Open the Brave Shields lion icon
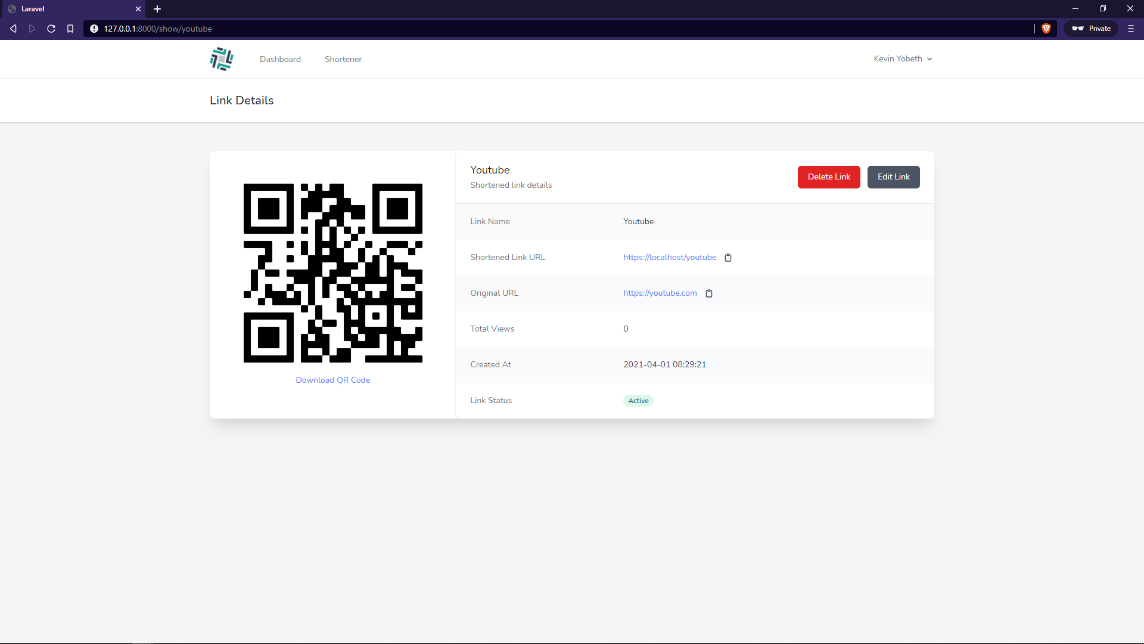 1046,29
